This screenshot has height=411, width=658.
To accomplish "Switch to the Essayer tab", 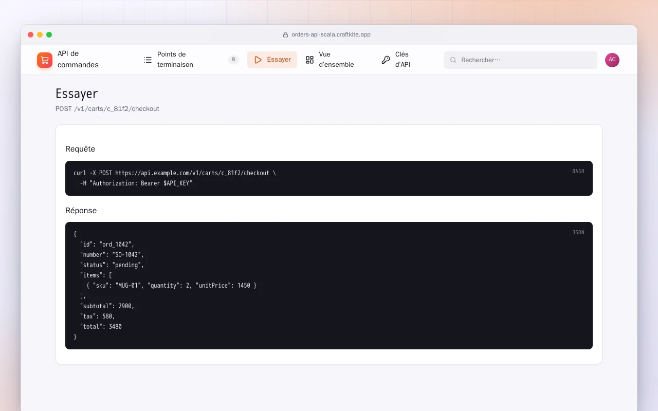I will 272,60.
